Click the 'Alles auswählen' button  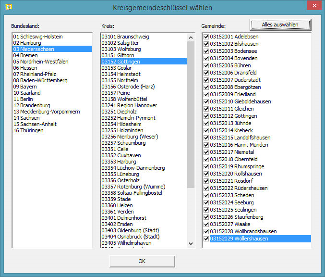pos(280,25)
